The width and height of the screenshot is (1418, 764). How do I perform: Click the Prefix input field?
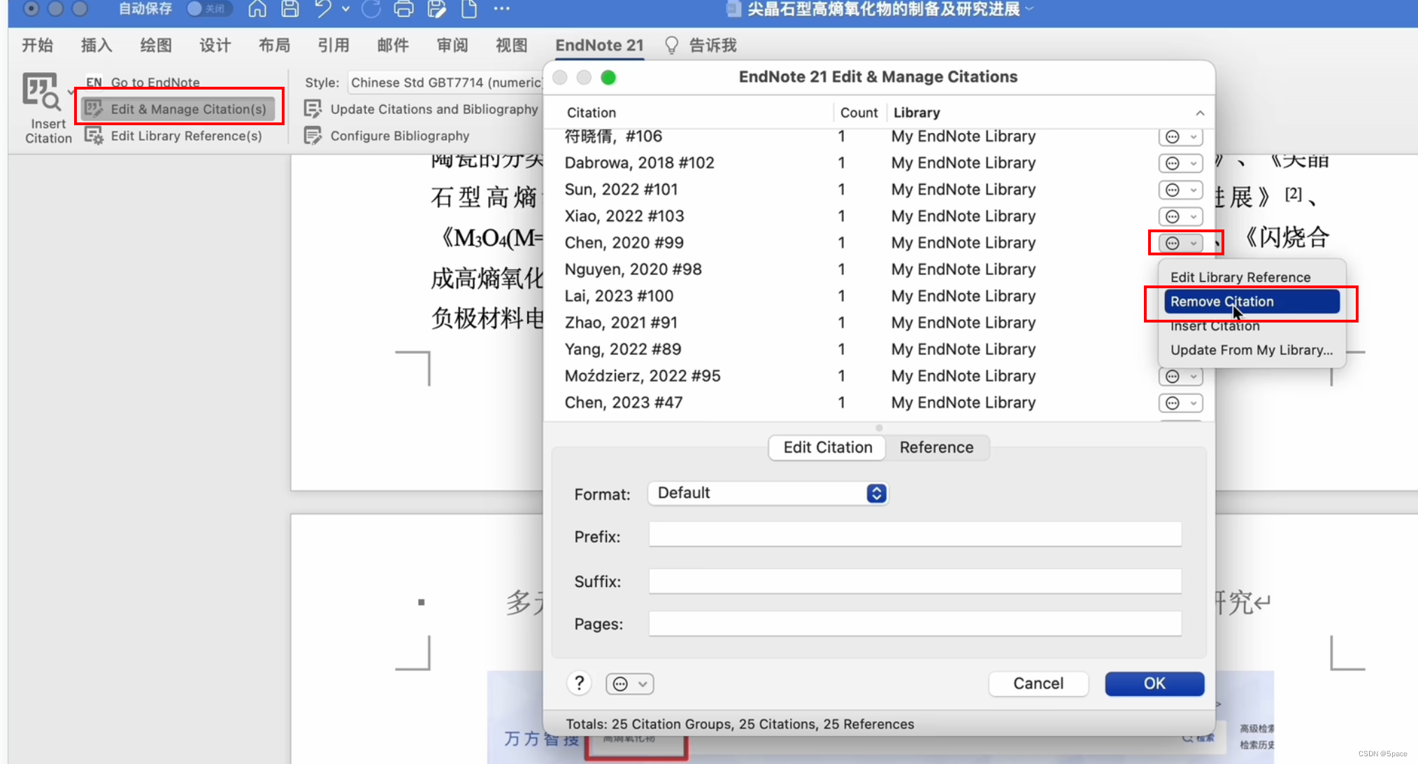click(915, 537)
